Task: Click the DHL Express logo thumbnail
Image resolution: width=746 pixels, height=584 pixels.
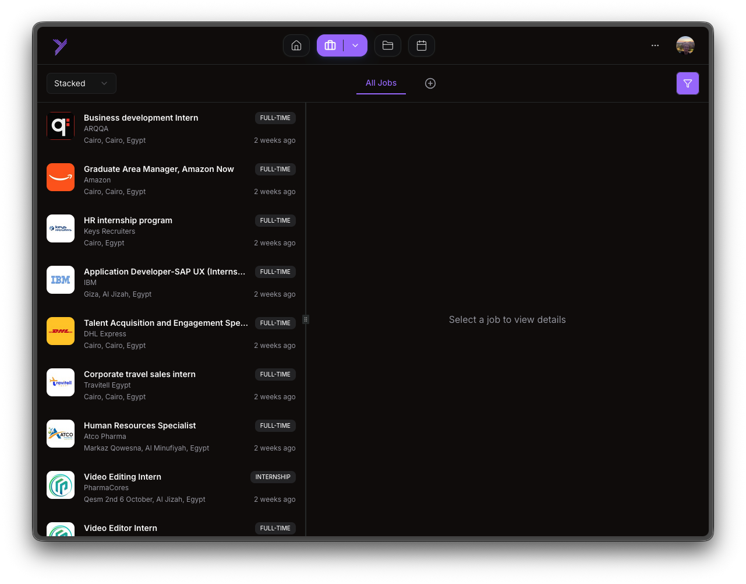Action: pyautogui.click(x=61, y=331)
